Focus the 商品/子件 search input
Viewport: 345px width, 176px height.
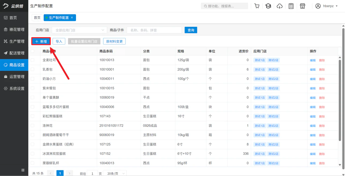pos(154,30)
